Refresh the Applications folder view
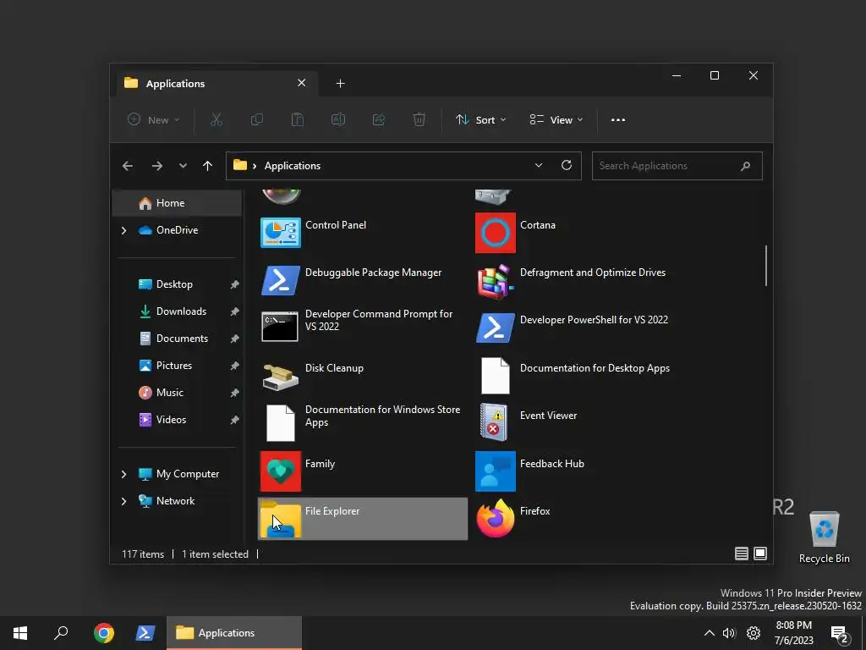 click(566, 165)
